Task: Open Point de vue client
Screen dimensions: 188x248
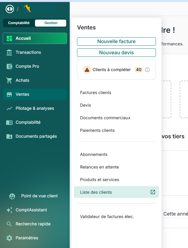Action: (35, 196)
